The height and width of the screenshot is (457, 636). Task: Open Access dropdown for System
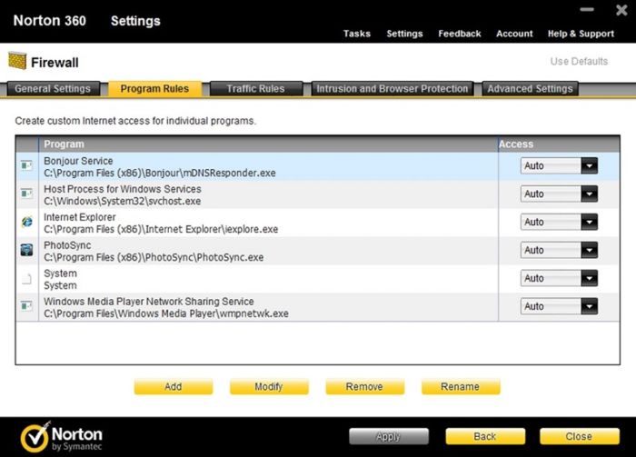[x=559, y=278]
